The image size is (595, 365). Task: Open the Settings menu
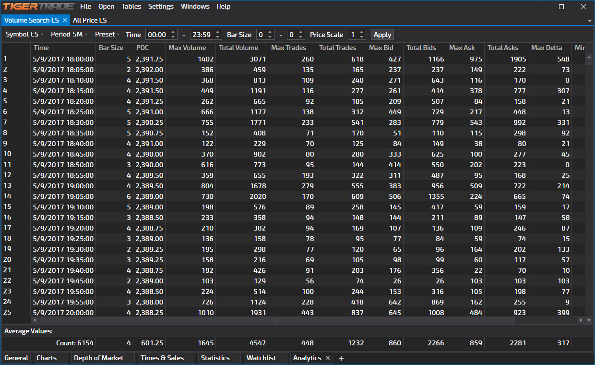[161, 6]
